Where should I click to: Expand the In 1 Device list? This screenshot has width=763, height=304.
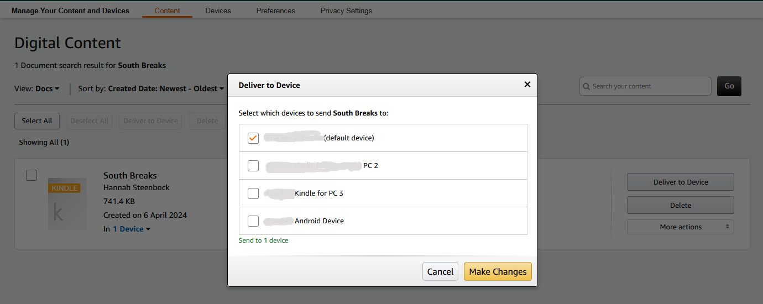coord(132,229)
